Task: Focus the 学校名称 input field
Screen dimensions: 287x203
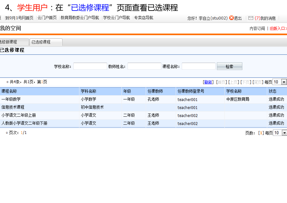Action: click(x=90, y=66)
